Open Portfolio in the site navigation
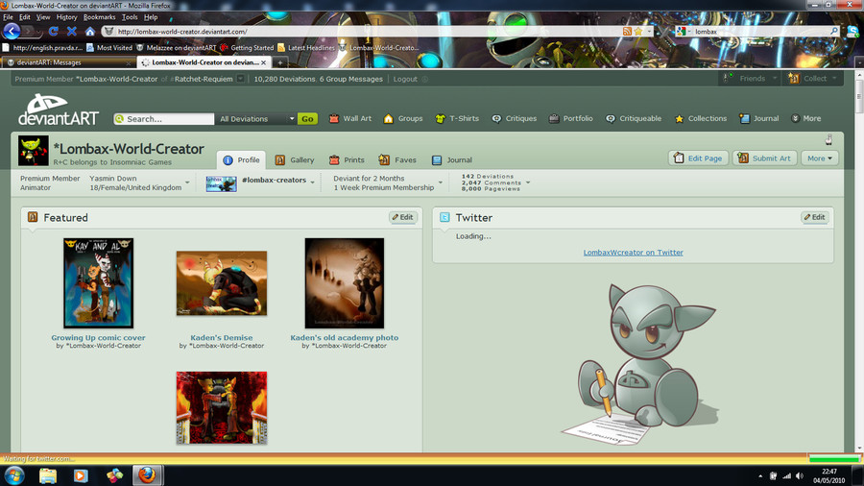Viewport: 864px width, 486px height. pyautogui.click(x=571, y=118)
